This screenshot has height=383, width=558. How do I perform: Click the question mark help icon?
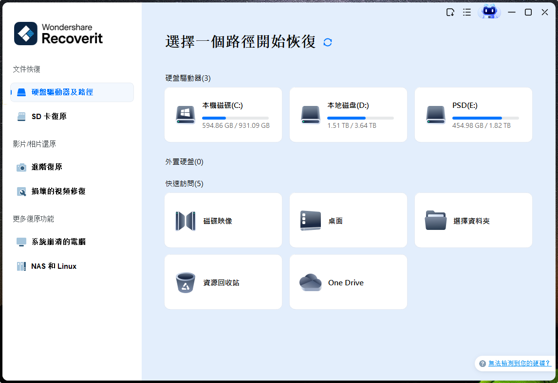[482, 364]
